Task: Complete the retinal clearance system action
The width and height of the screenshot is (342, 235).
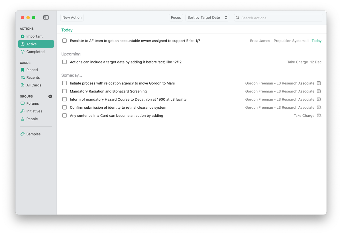Action: click(x=65, y=108)
